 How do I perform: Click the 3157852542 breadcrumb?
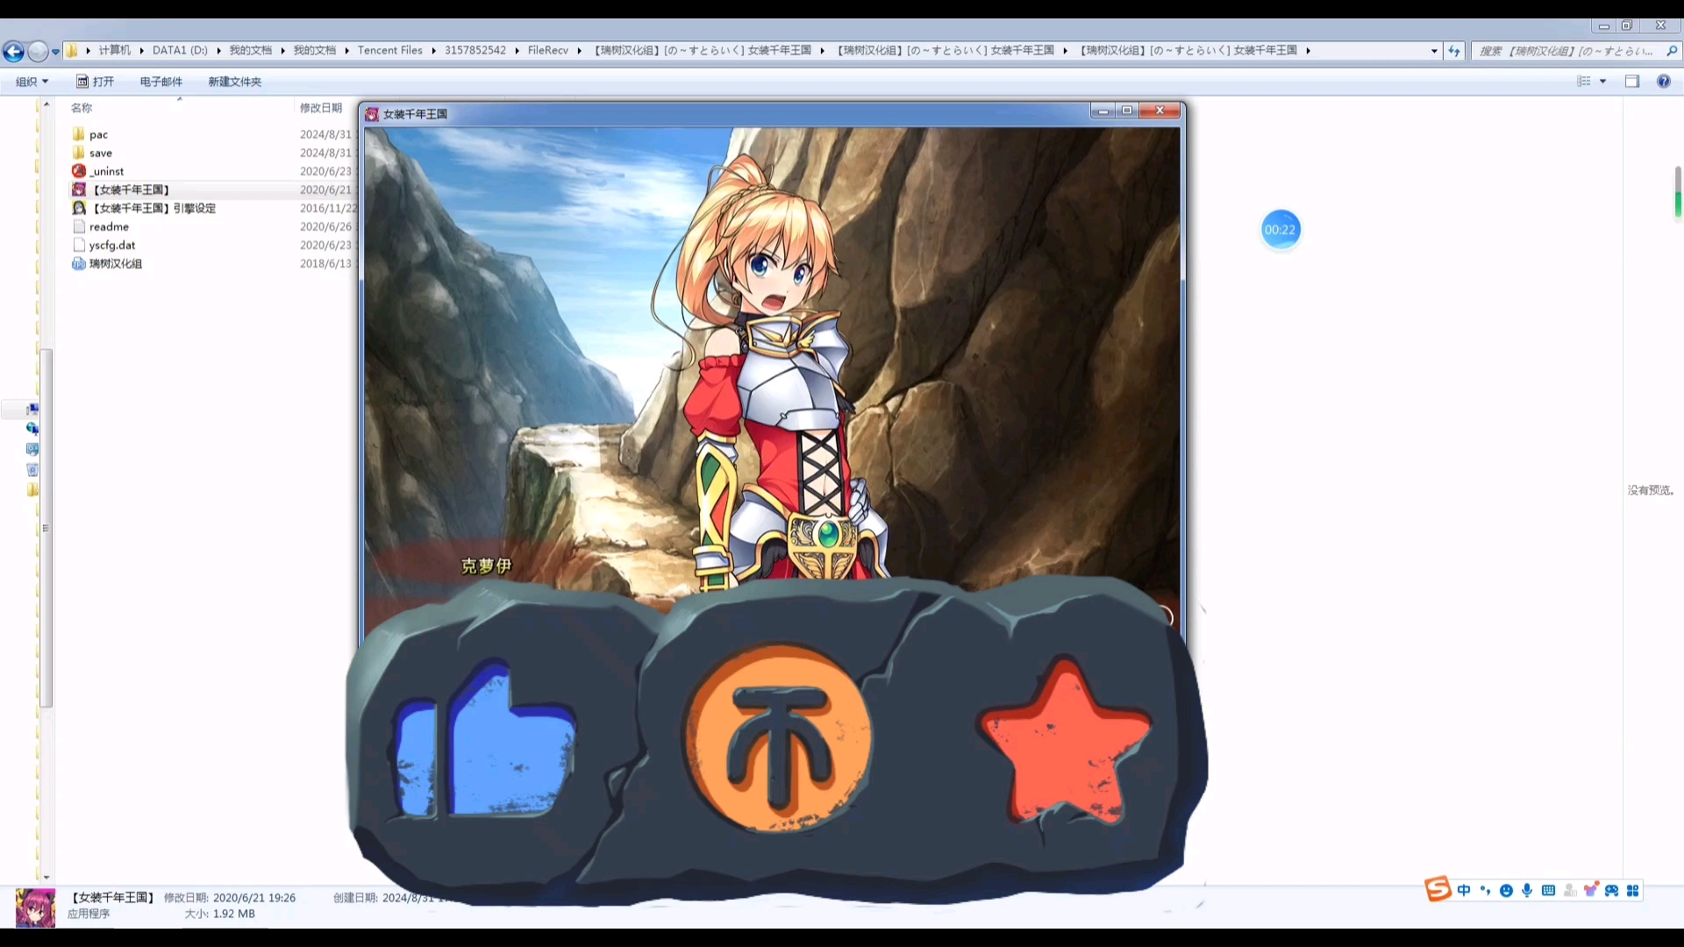(475, 51)
